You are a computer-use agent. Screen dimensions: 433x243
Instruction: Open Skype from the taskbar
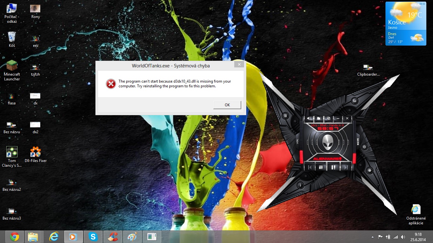point(93,237)
